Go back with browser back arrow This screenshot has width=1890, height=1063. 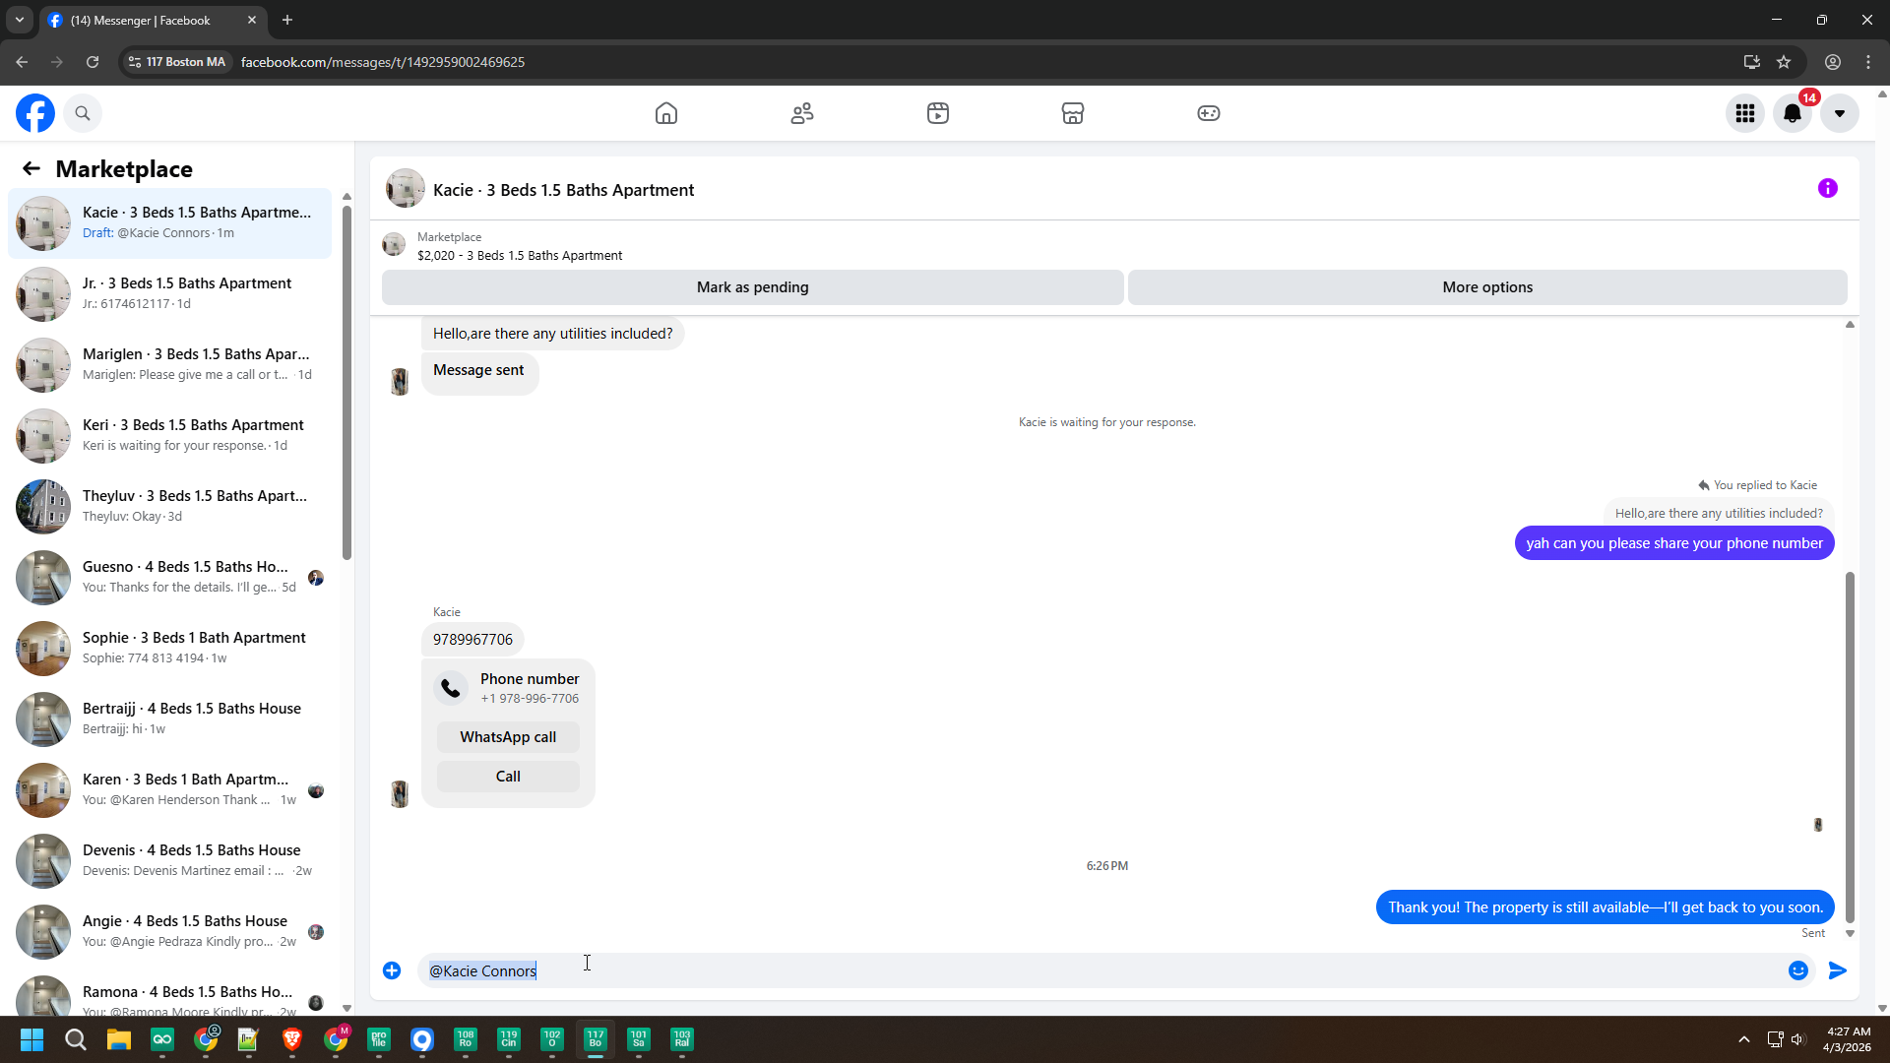(22, 62)
